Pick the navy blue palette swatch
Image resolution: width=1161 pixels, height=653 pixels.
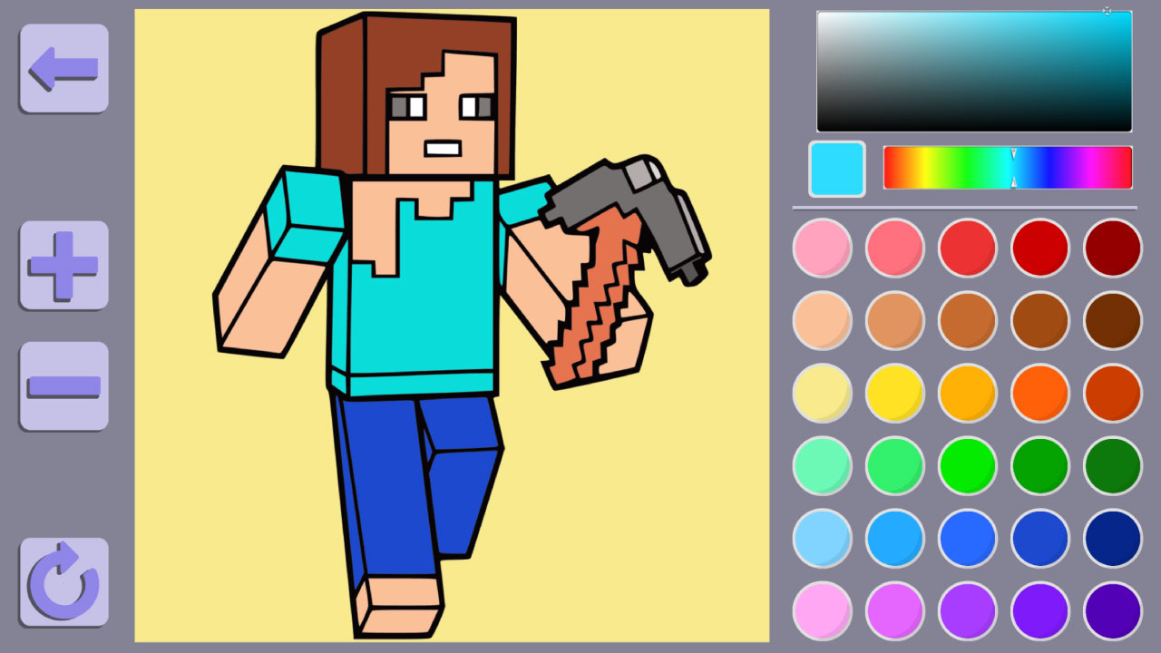1112,538
